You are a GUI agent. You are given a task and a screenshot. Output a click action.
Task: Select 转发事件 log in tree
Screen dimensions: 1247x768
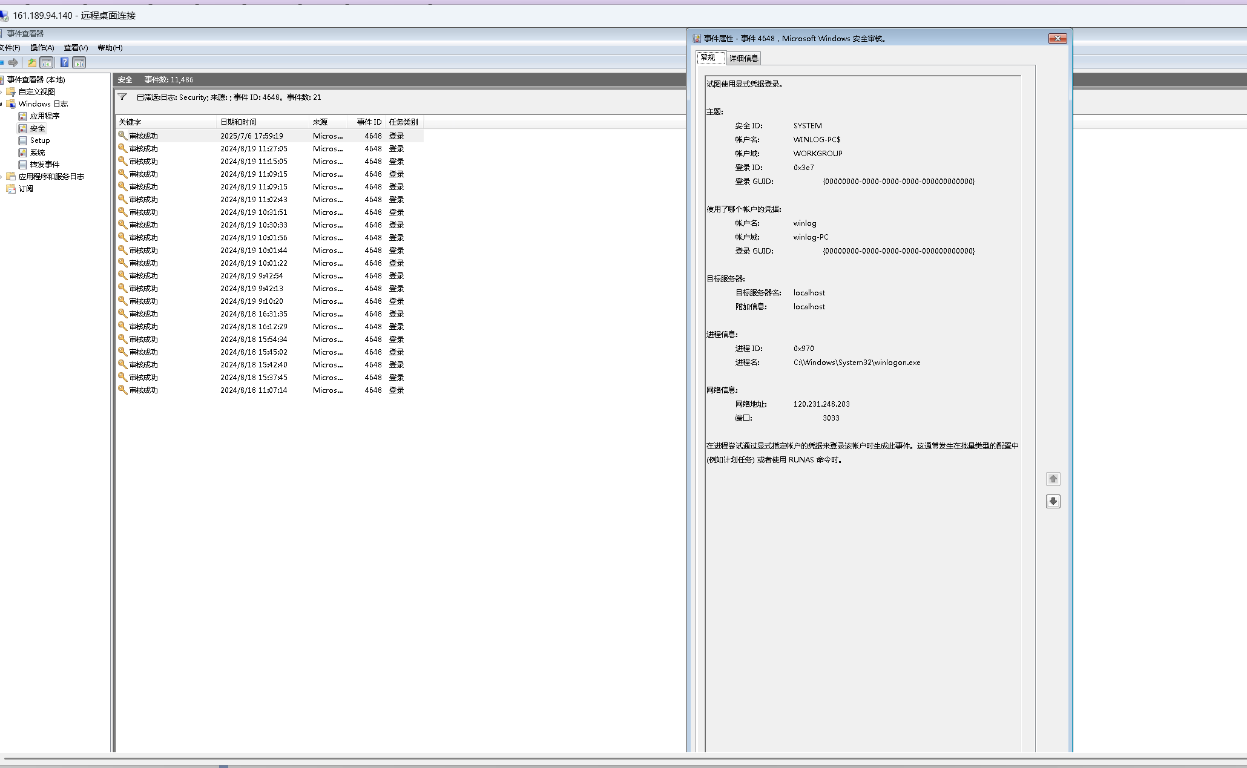point(44,164)
